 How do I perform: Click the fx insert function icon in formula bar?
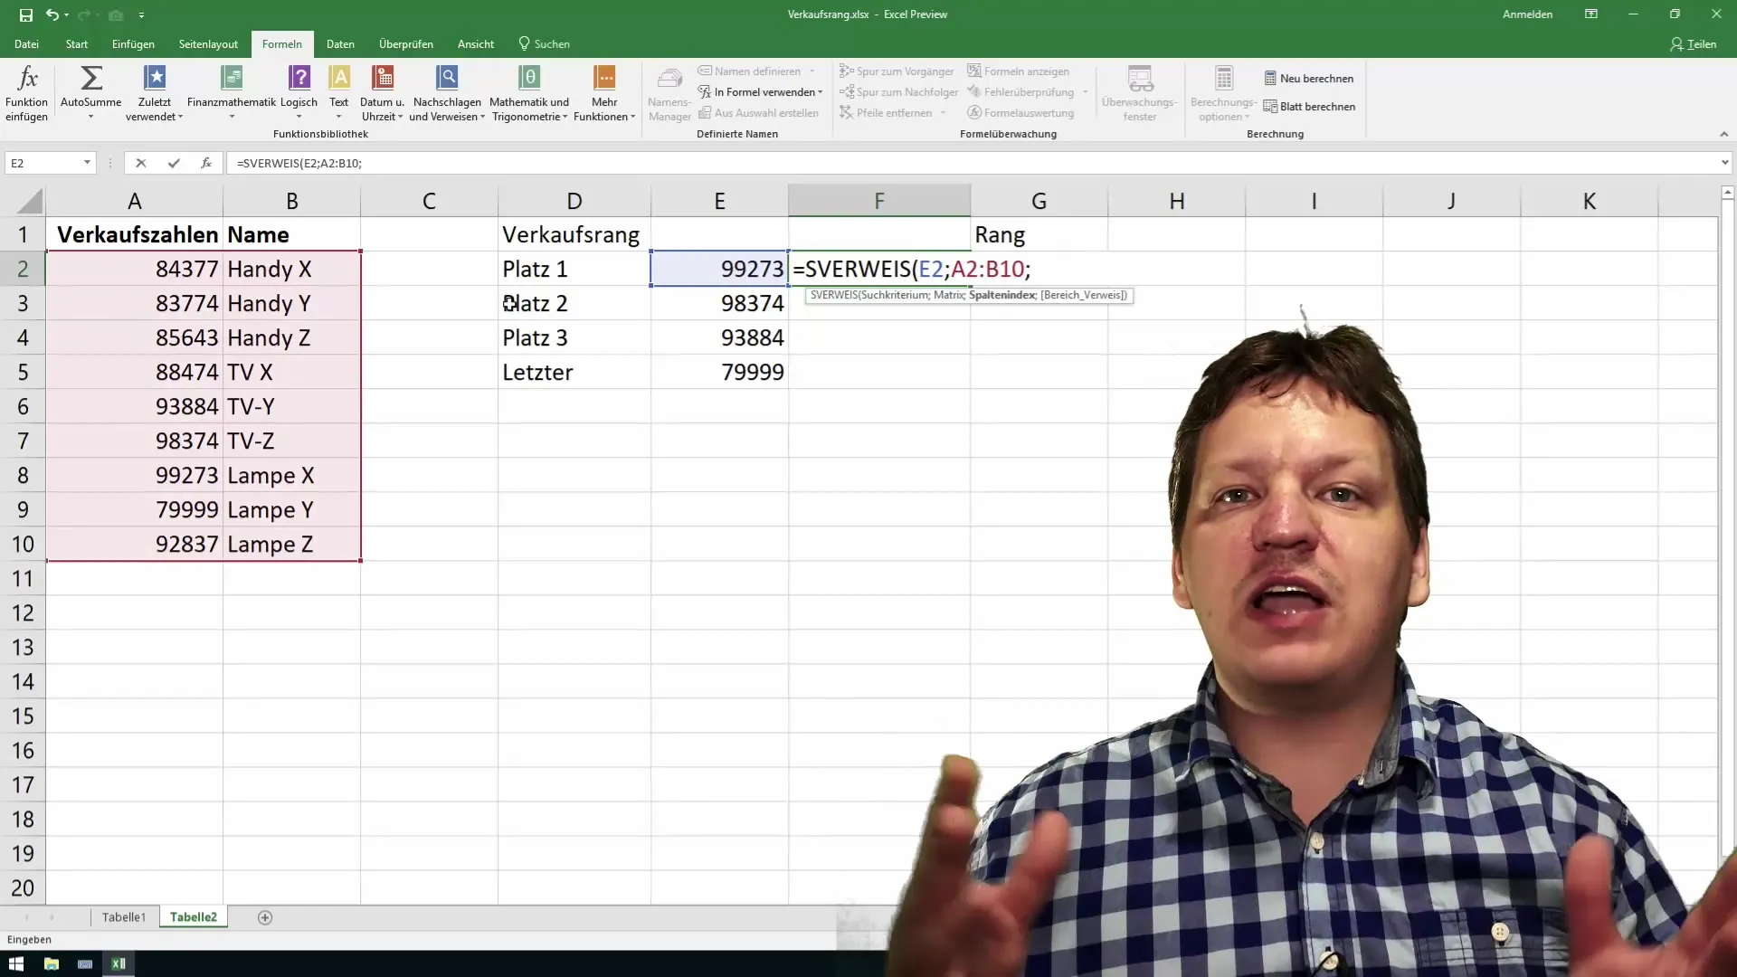pyautogui.click(x=206, y=163)
